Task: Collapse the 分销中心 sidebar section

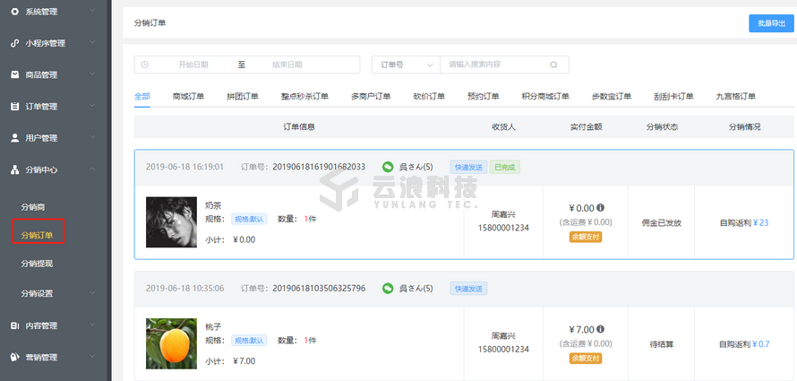Action: [93, 169]
